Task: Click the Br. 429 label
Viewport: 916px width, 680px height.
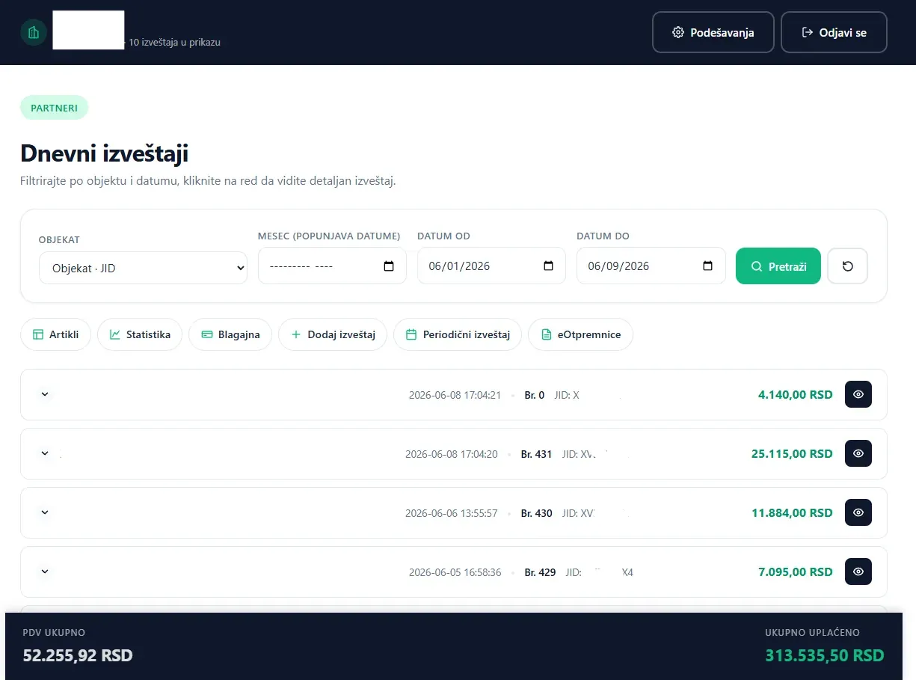Action: click(x=540, y=572)
